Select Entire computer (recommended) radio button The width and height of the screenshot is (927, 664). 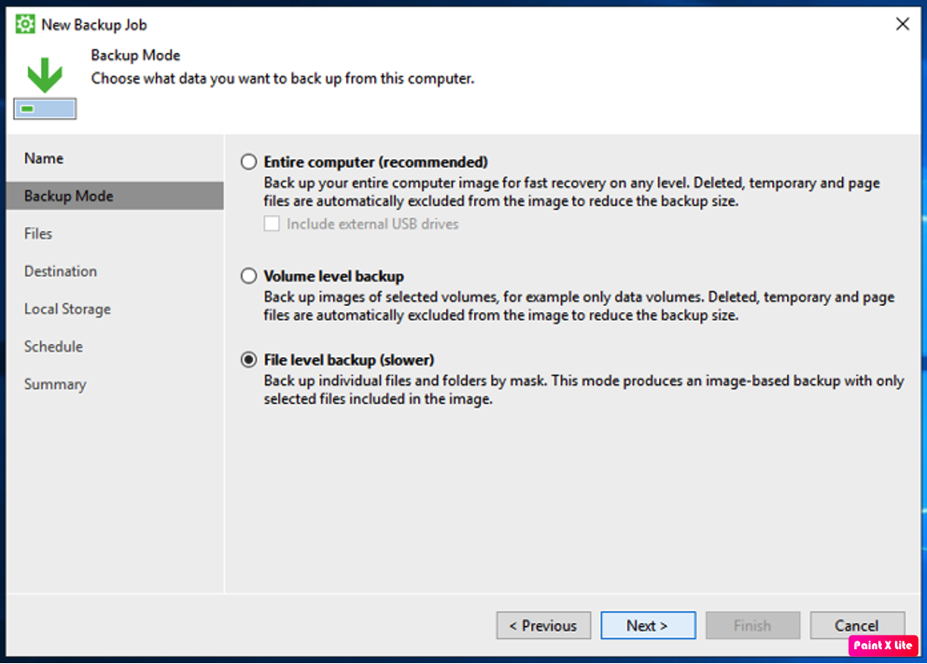(249, 162)
